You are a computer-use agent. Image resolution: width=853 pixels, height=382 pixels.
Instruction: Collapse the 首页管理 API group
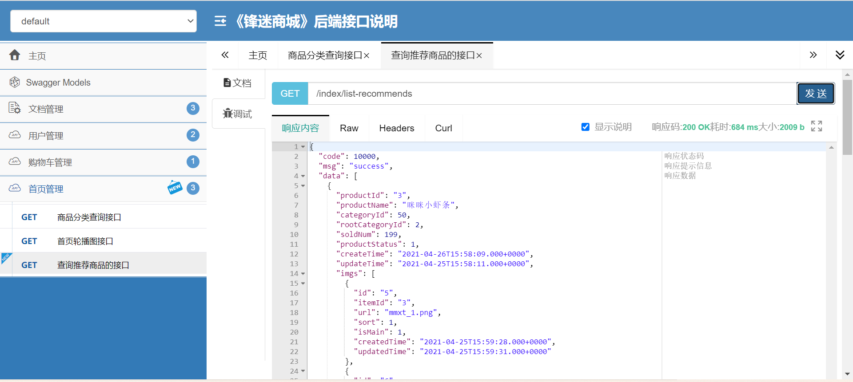tap(103, 189)
